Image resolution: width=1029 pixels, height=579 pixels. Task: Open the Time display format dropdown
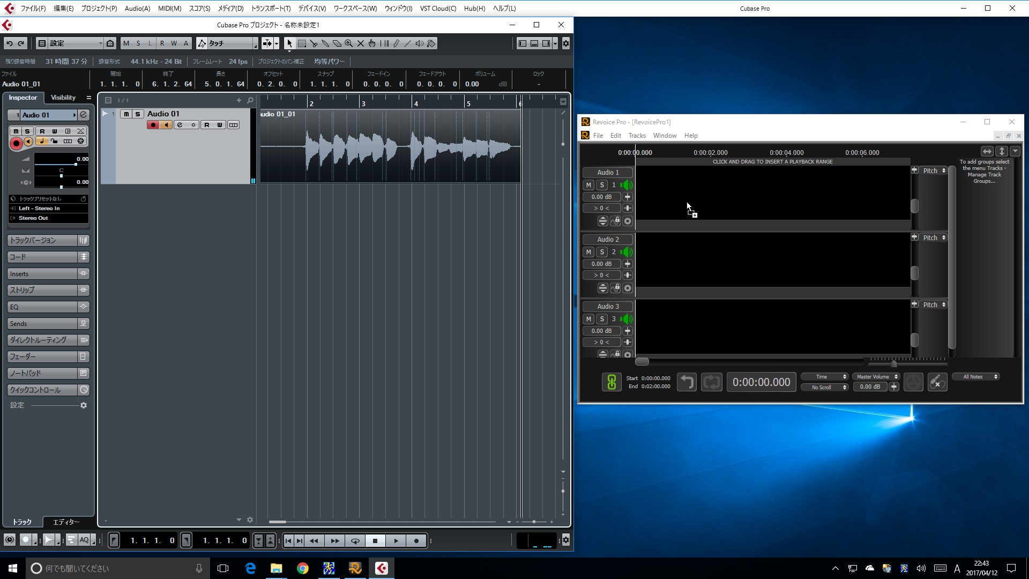(x=824, y=377)
